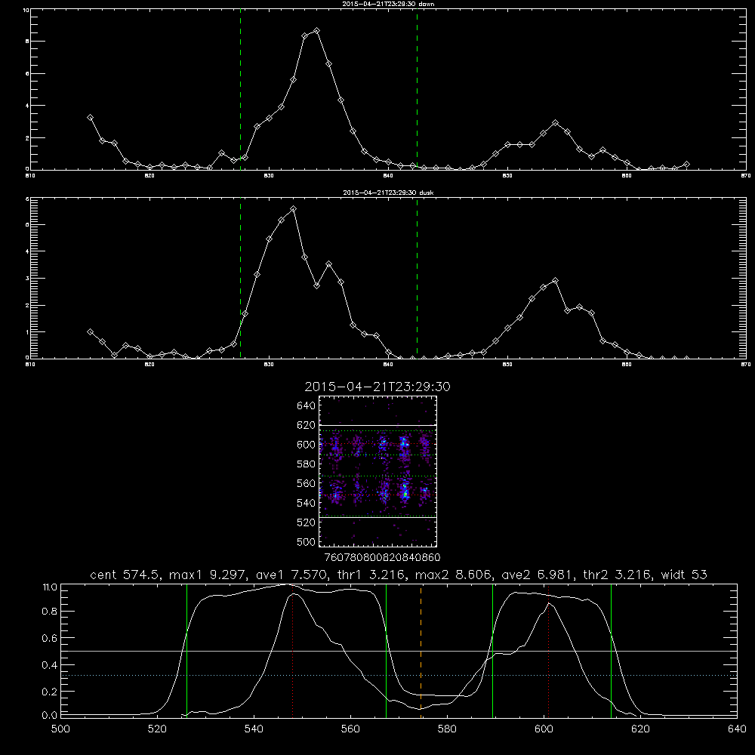
Task: Click the left green dashed line in dusk plot
Action: [240, 278]
